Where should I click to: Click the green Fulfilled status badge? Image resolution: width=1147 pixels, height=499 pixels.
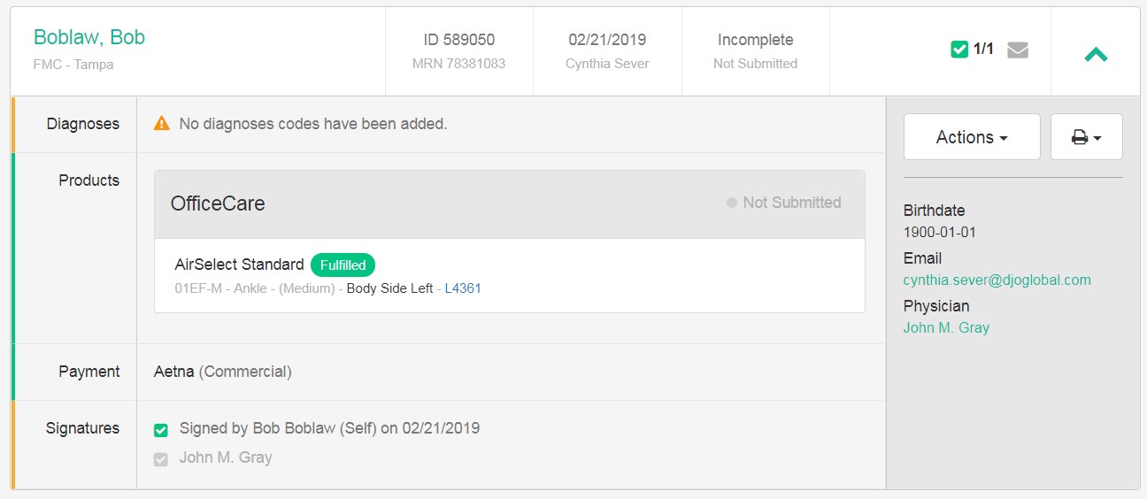[343, 265]
